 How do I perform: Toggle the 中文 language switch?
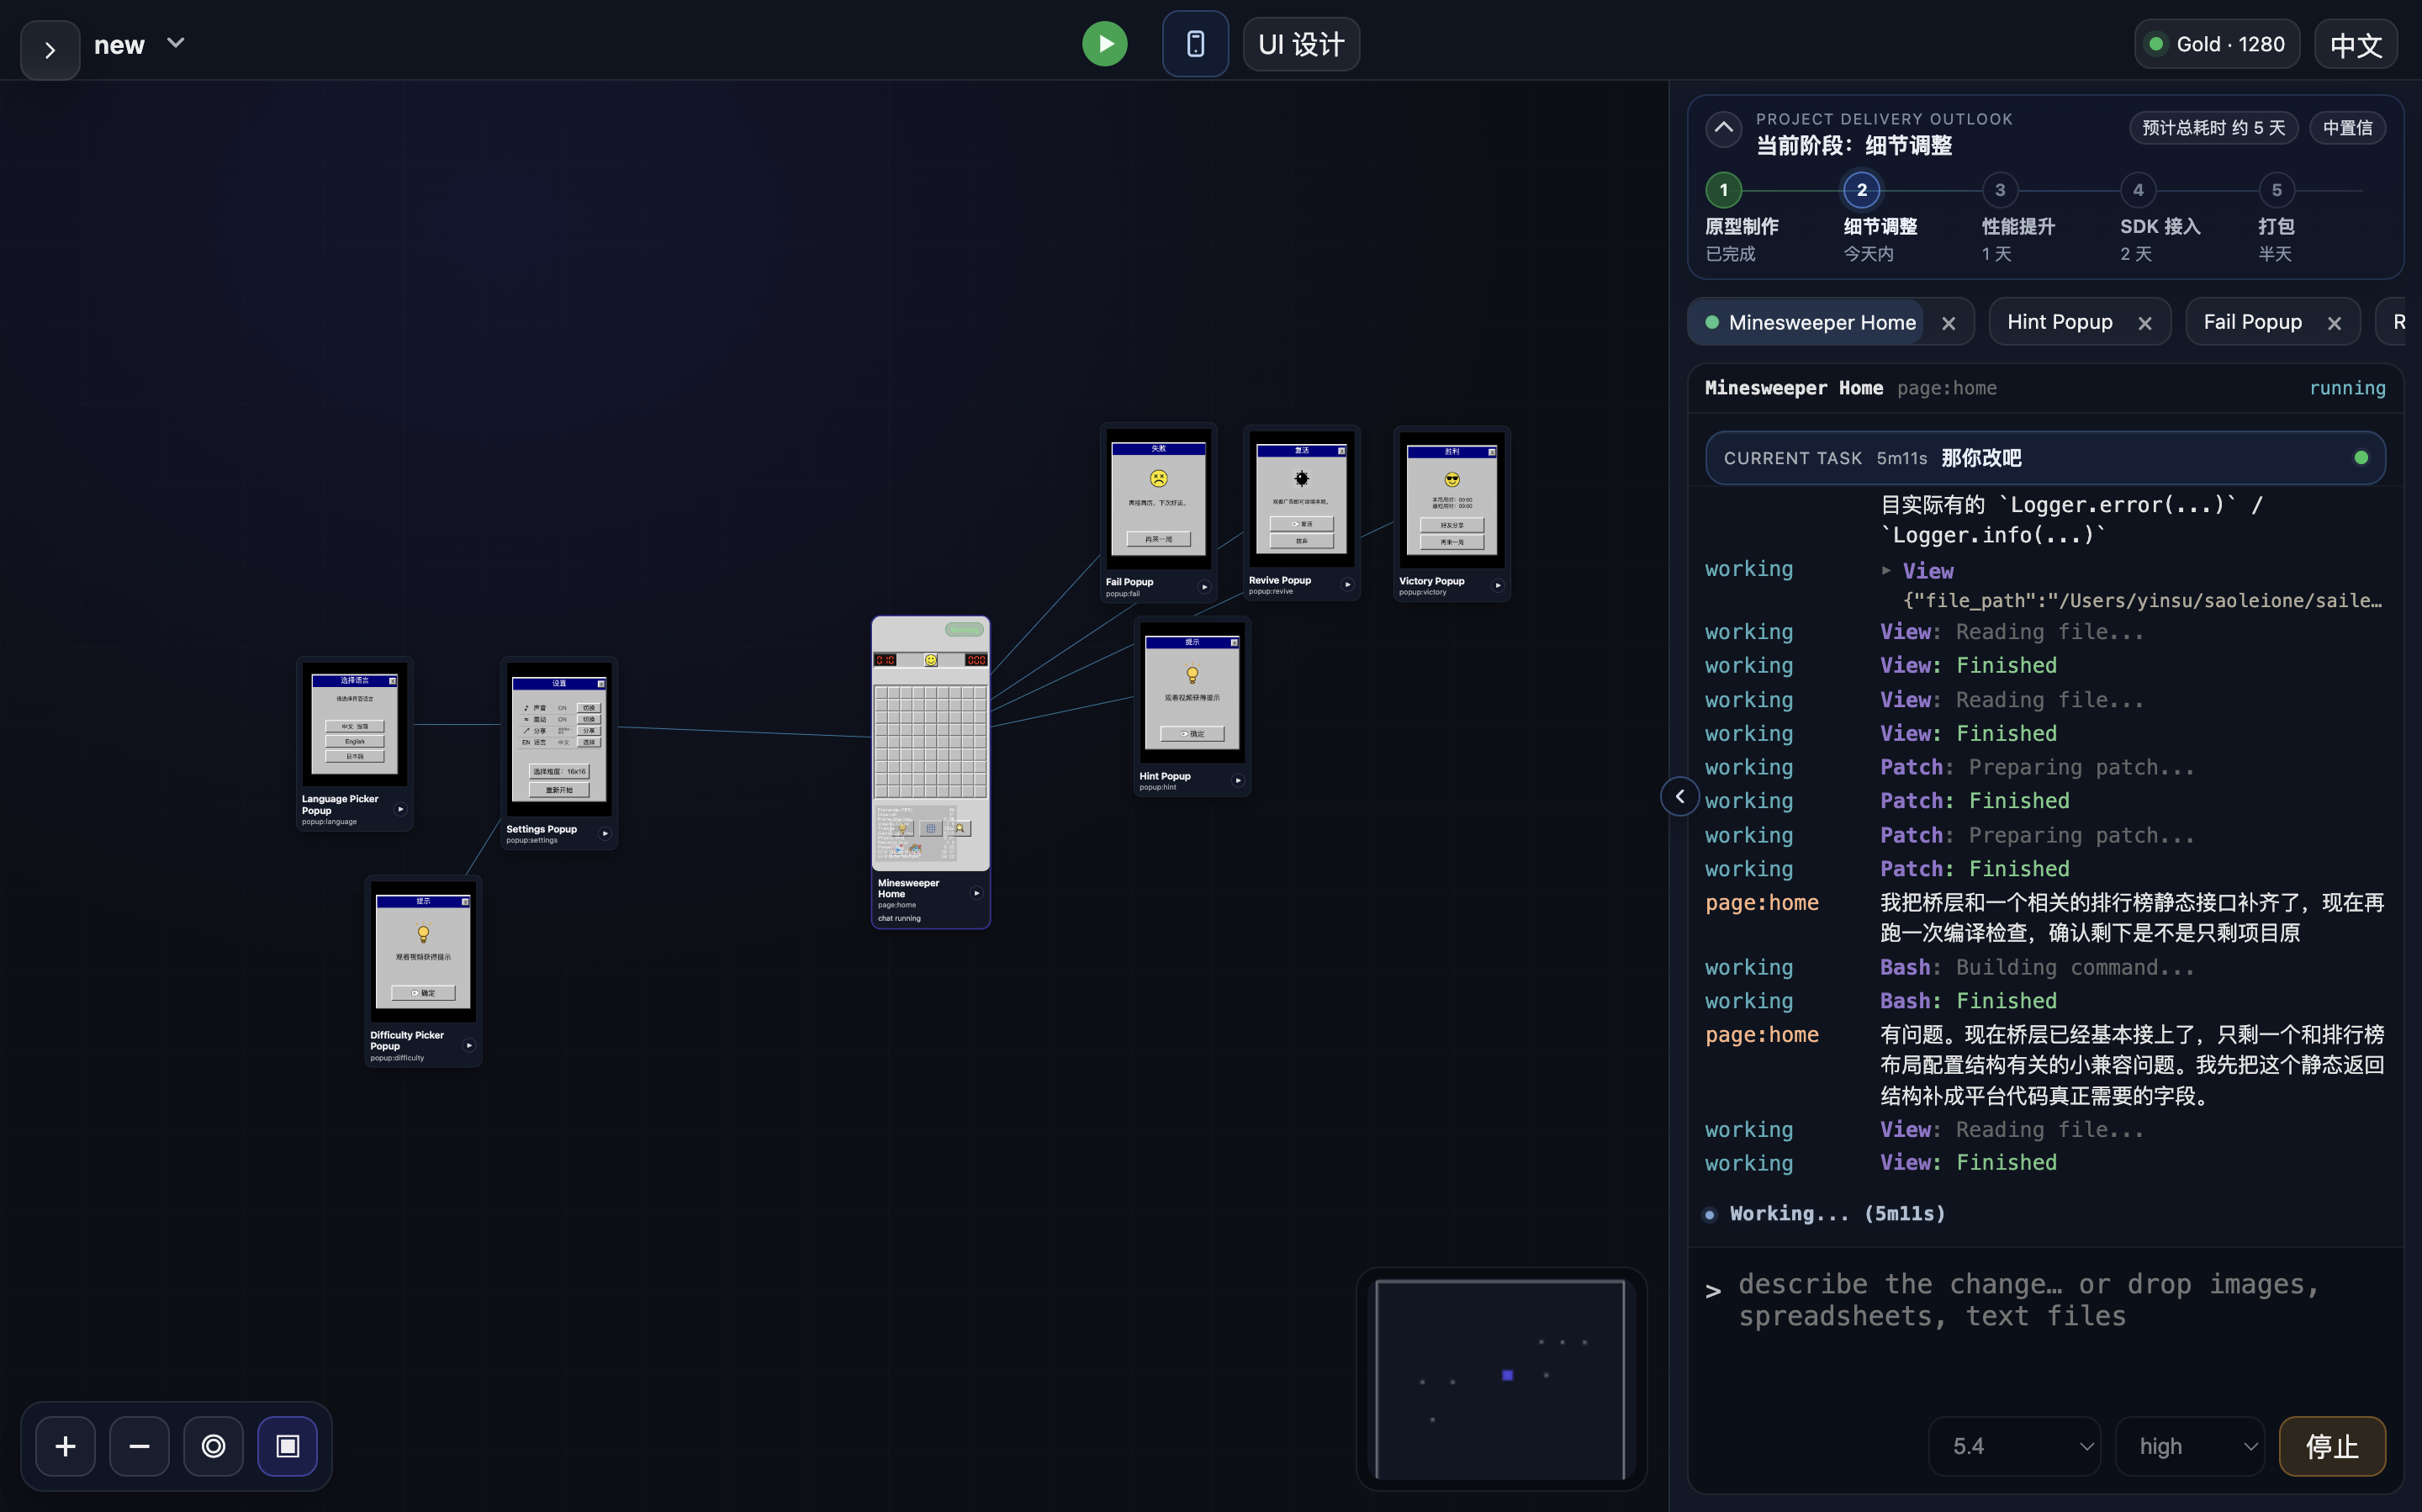point(2355,44)
